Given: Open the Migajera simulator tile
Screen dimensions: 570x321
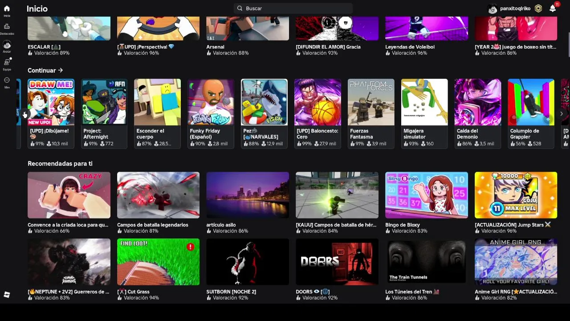Looking at the screenshot, I should coord(424,114).
